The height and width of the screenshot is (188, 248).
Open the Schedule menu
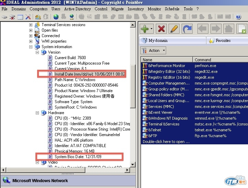[172, 9]
